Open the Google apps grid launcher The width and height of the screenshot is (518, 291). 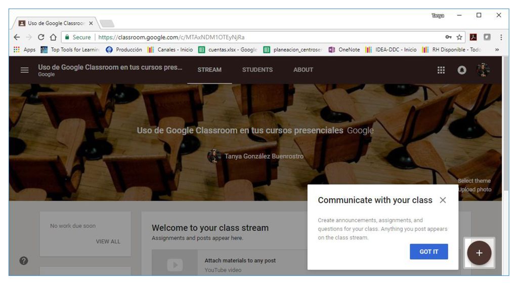pos(441,70)
